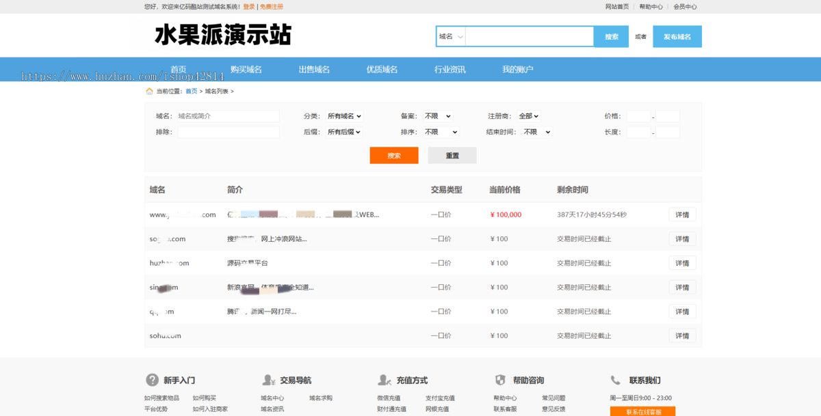Click the 登录 link
The image size is (821, 416).
pos(249,7)
